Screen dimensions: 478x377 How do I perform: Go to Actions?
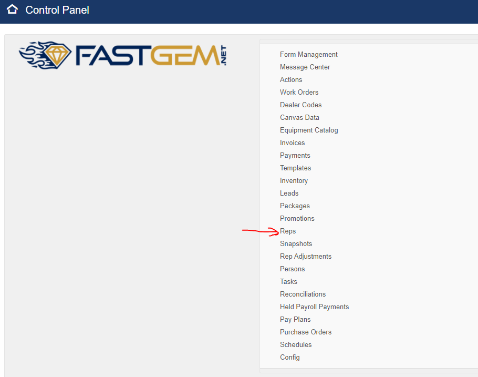click(291, 80)
